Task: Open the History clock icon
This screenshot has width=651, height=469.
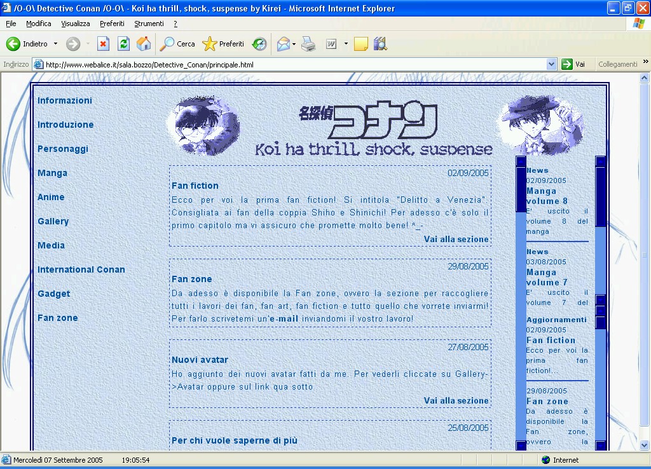Action: coord(259,44)
